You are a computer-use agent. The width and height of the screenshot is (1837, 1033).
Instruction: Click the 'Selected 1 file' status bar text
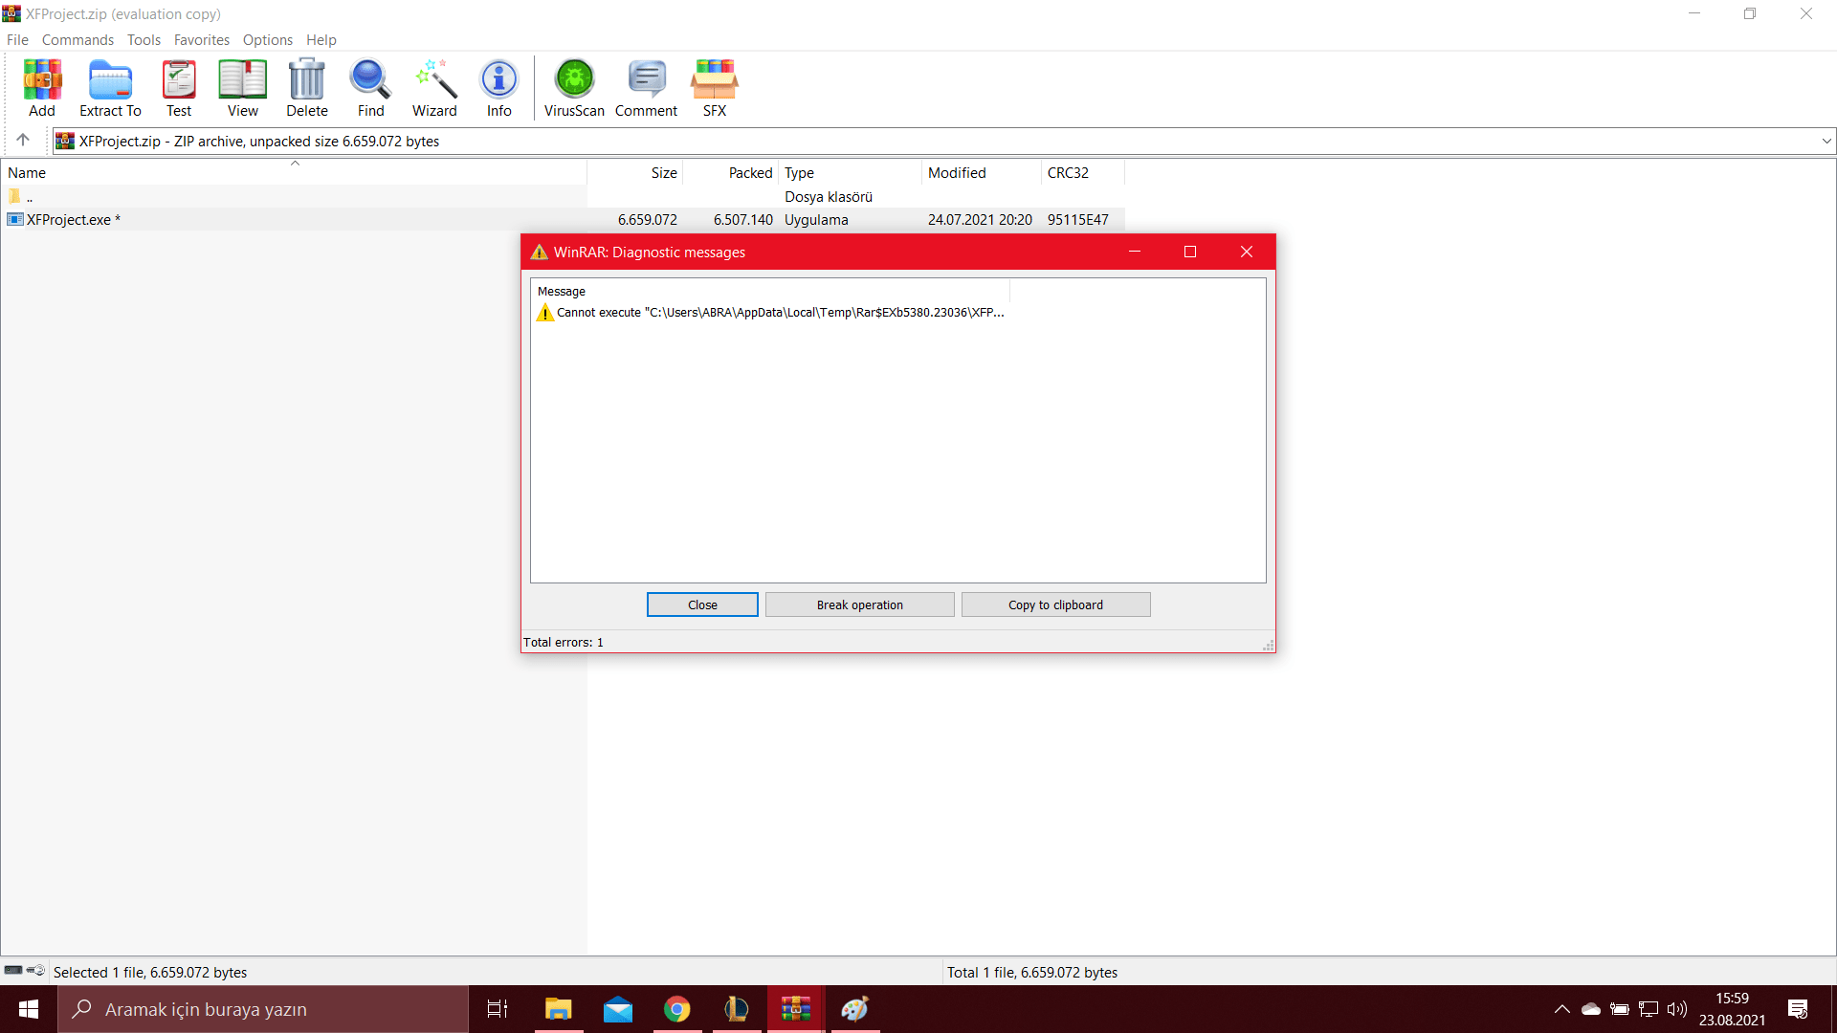pos(150,972)
